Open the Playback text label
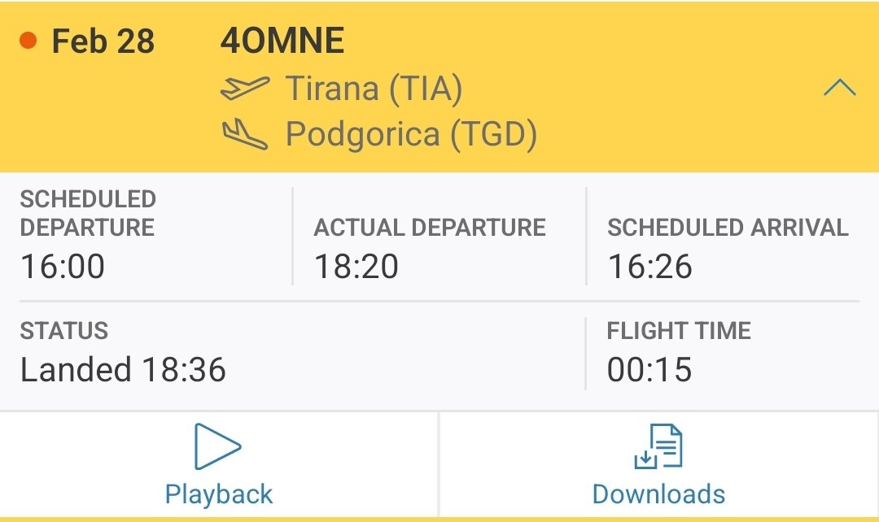This screenshot has height=522, width=879. [x=219, y=494]
